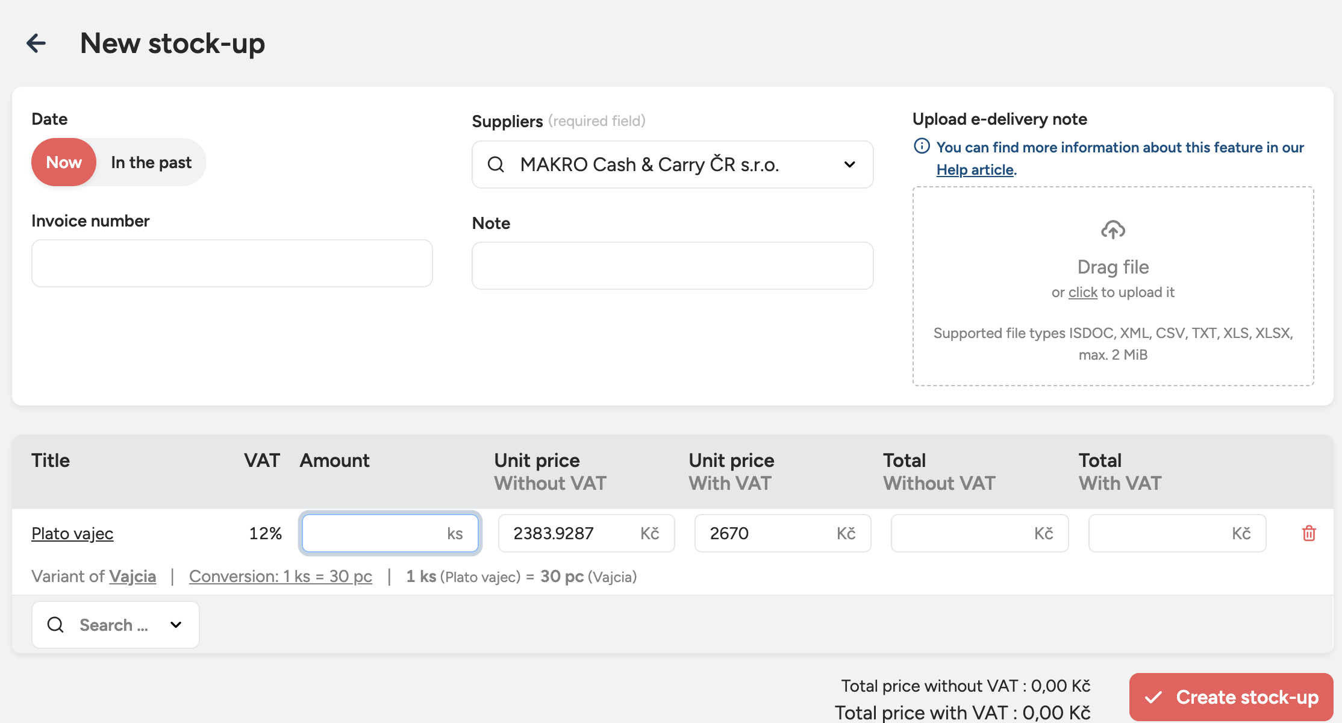Open the Plato vajec product link
Image resolution: width=1342 pixels, height=723 pixels.
(x=72, y=533)
